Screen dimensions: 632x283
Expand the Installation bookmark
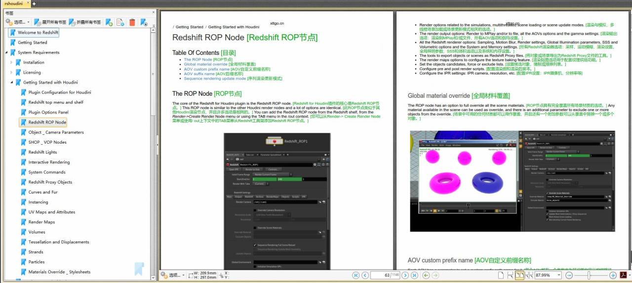(x=12, y=62)
